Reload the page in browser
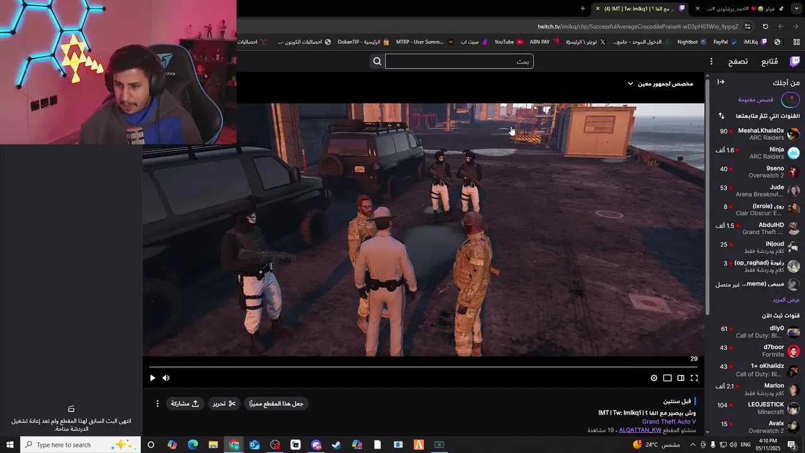The width and height of the screenshot is (805, 453). pyautogui.click(x=765, y=26)
